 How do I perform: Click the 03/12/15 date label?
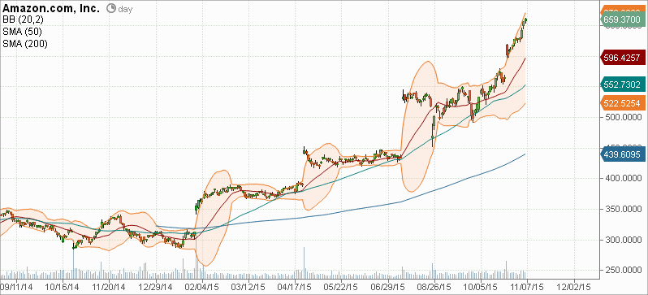point(248,286)
